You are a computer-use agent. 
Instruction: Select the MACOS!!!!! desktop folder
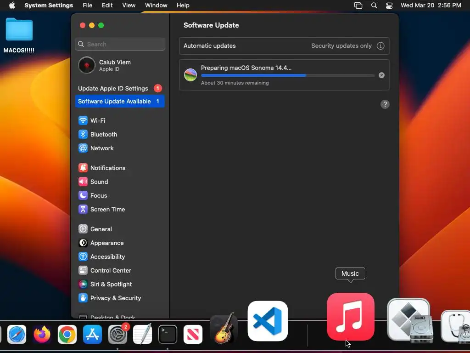click(19, 35)
